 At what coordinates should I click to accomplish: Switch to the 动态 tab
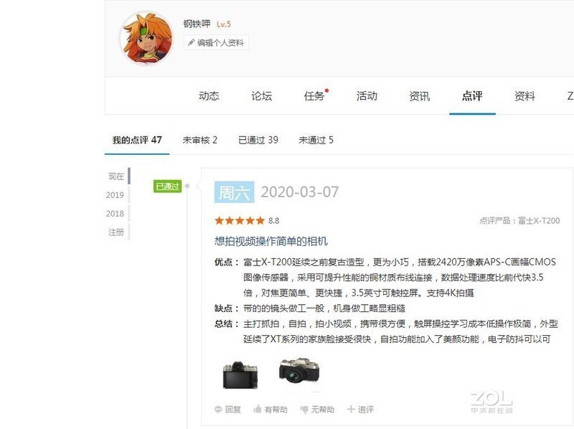pyautogui.click(x=209, y=96)
